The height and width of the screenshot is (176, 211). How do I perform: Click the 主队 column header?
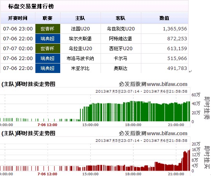[80, 18]
